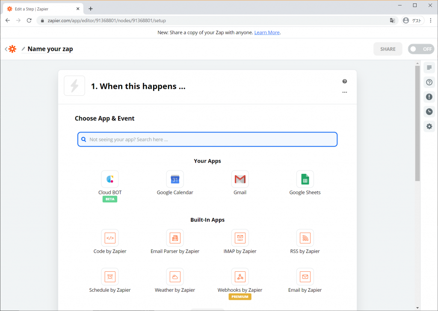Click the pencil icon to rename the zap
The width and height of the screenshot is (438, 311).
coord(24,49)
